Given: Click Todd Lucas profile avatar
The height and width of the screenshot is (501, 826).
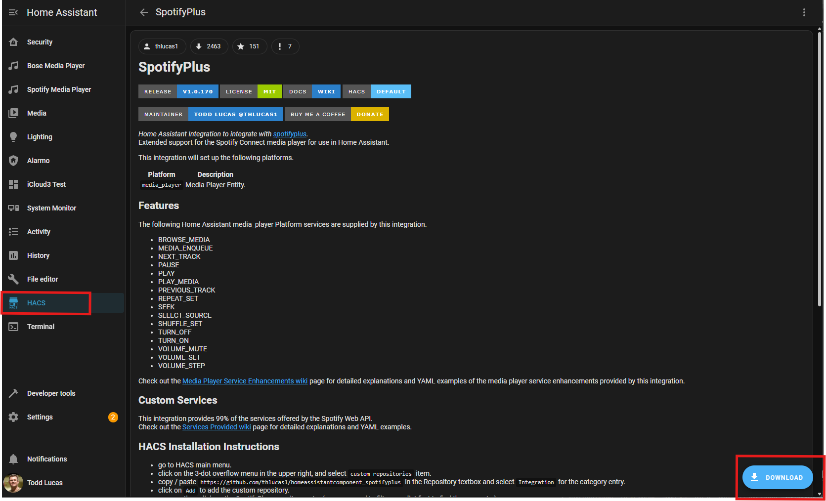Looking at the screenshot, I should [13, 483].
